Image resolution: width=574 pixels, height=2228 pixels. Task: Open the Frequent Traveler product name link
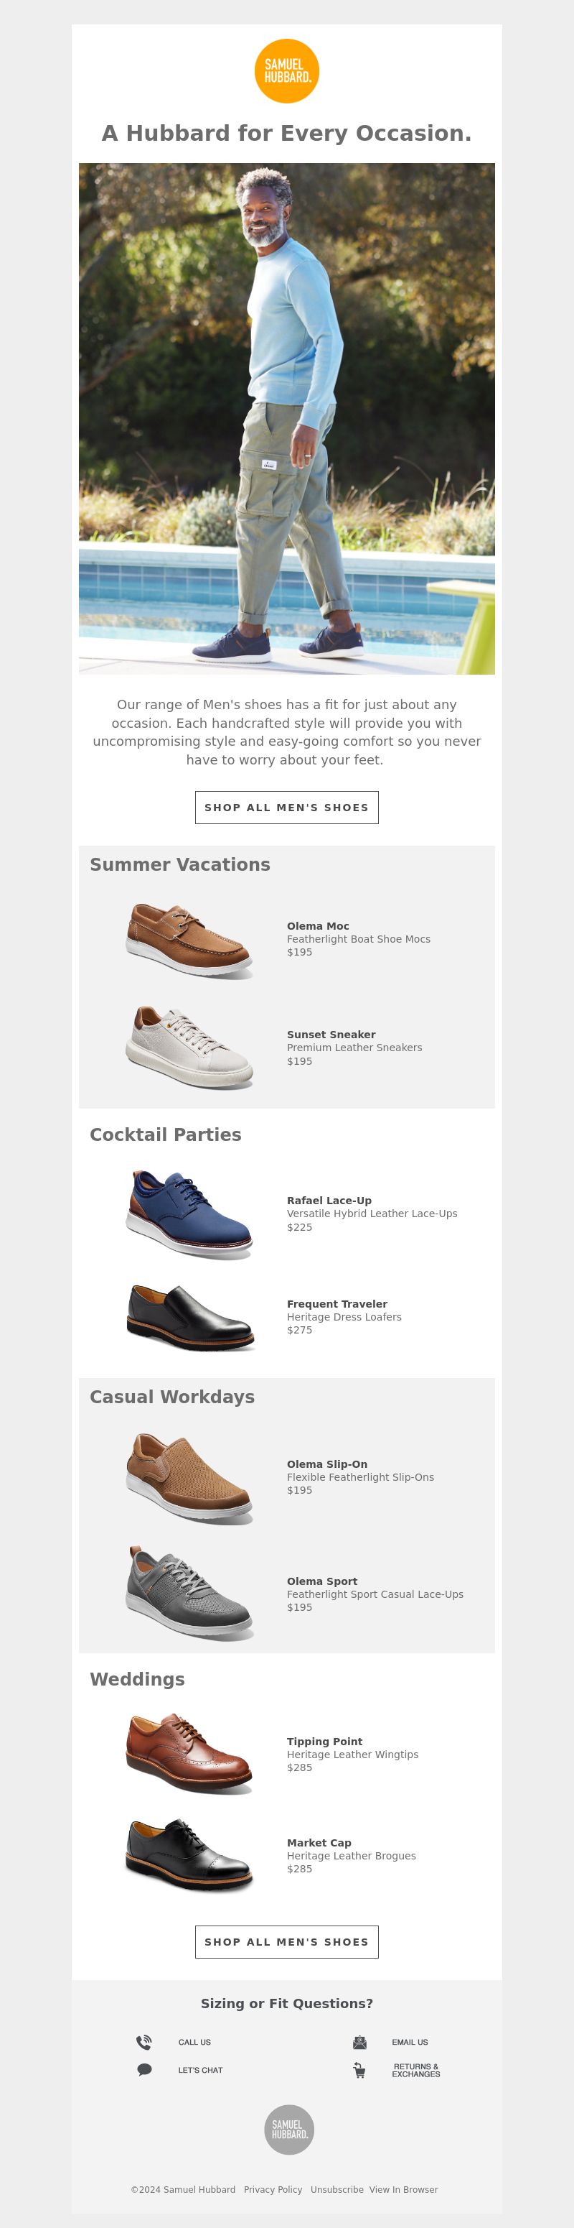coord(337,1304)
